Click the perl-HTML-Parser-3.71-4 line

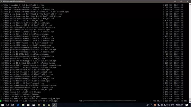[x=27, y=36]
